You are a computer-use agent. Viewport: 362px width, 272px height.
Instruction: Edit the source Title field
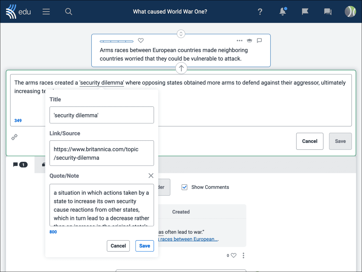pyautogui.click(x=102, y=115)
